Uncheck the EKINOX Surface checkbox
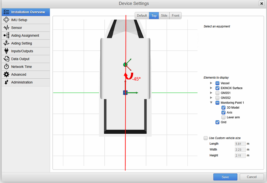The height and width of the screenshot is (183, 267). coord(217,88)
